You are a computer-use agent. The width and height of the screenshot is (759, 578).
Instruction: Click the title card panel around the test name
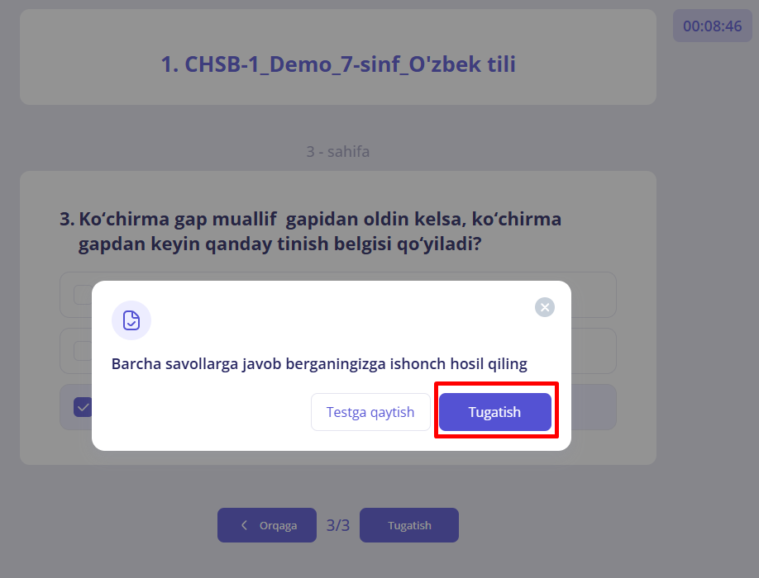coord(338,57)
